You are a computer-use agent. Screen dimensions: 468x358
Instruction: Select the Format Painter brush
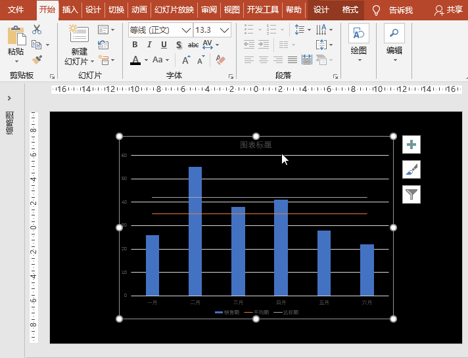click(37, 60)
